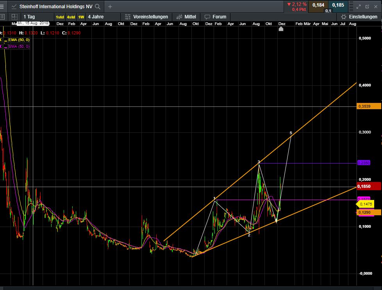Click the 0,1000 price axis label
382x290 pixels.
(365, 227)
